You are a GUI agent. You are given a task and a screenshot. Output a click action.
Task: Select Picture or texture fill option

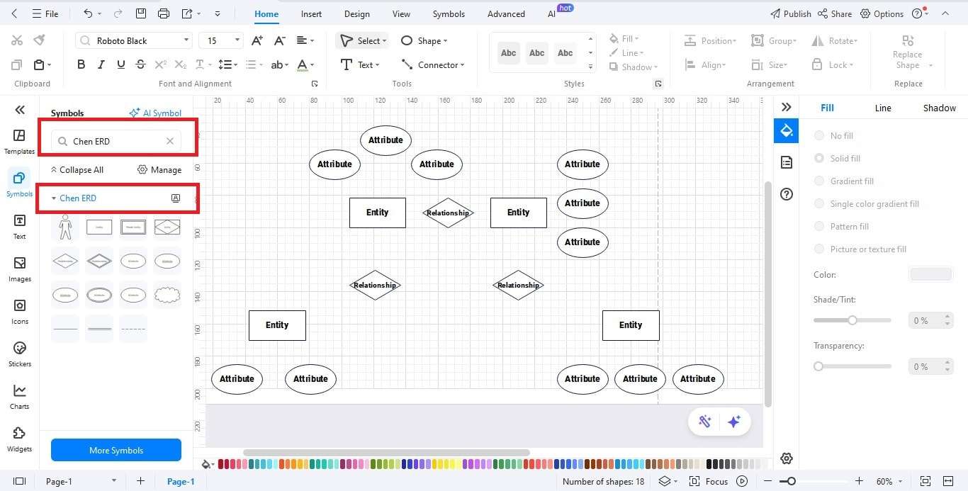tap(860, 249)
